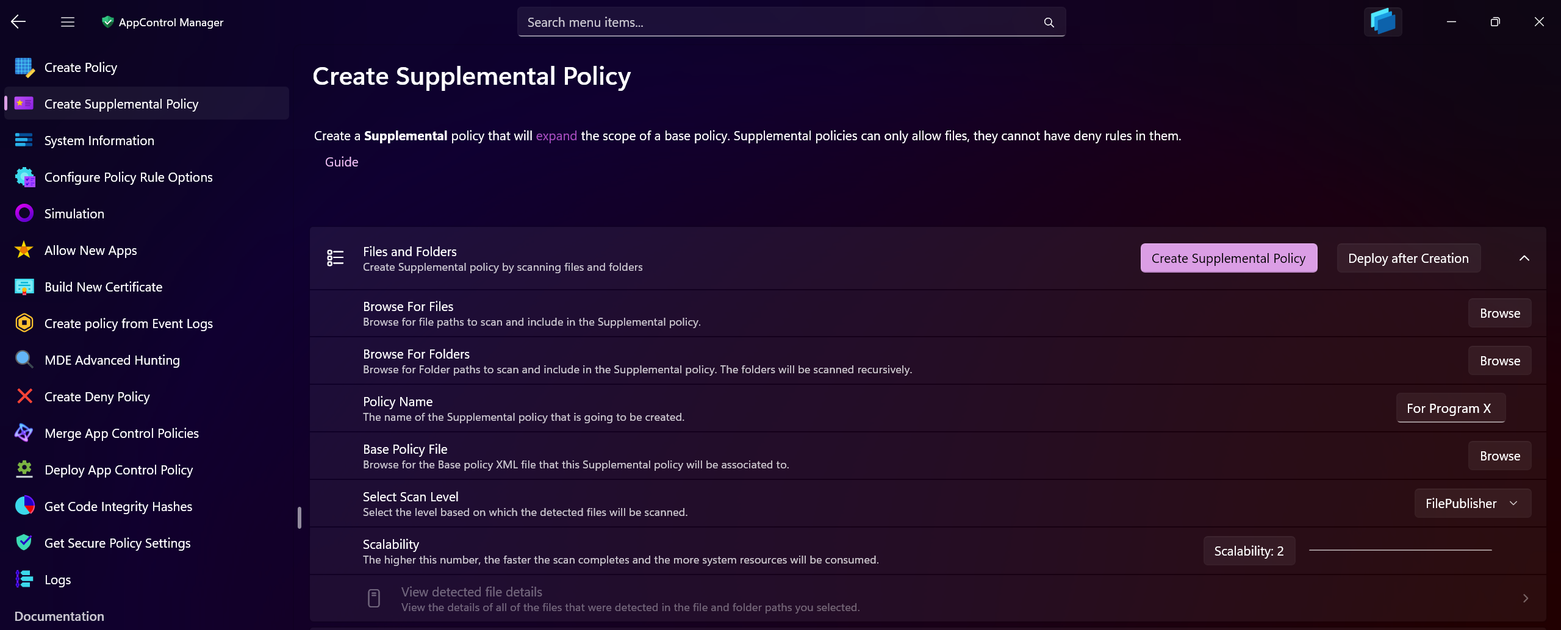Browse for files to scan
This screenshot has height=630, width=1561.
[1499, 313]
